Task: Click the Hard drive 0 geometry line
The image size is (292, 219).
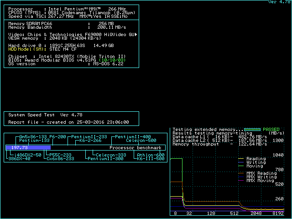Action: pyautogui.click(x=61, y=46)
